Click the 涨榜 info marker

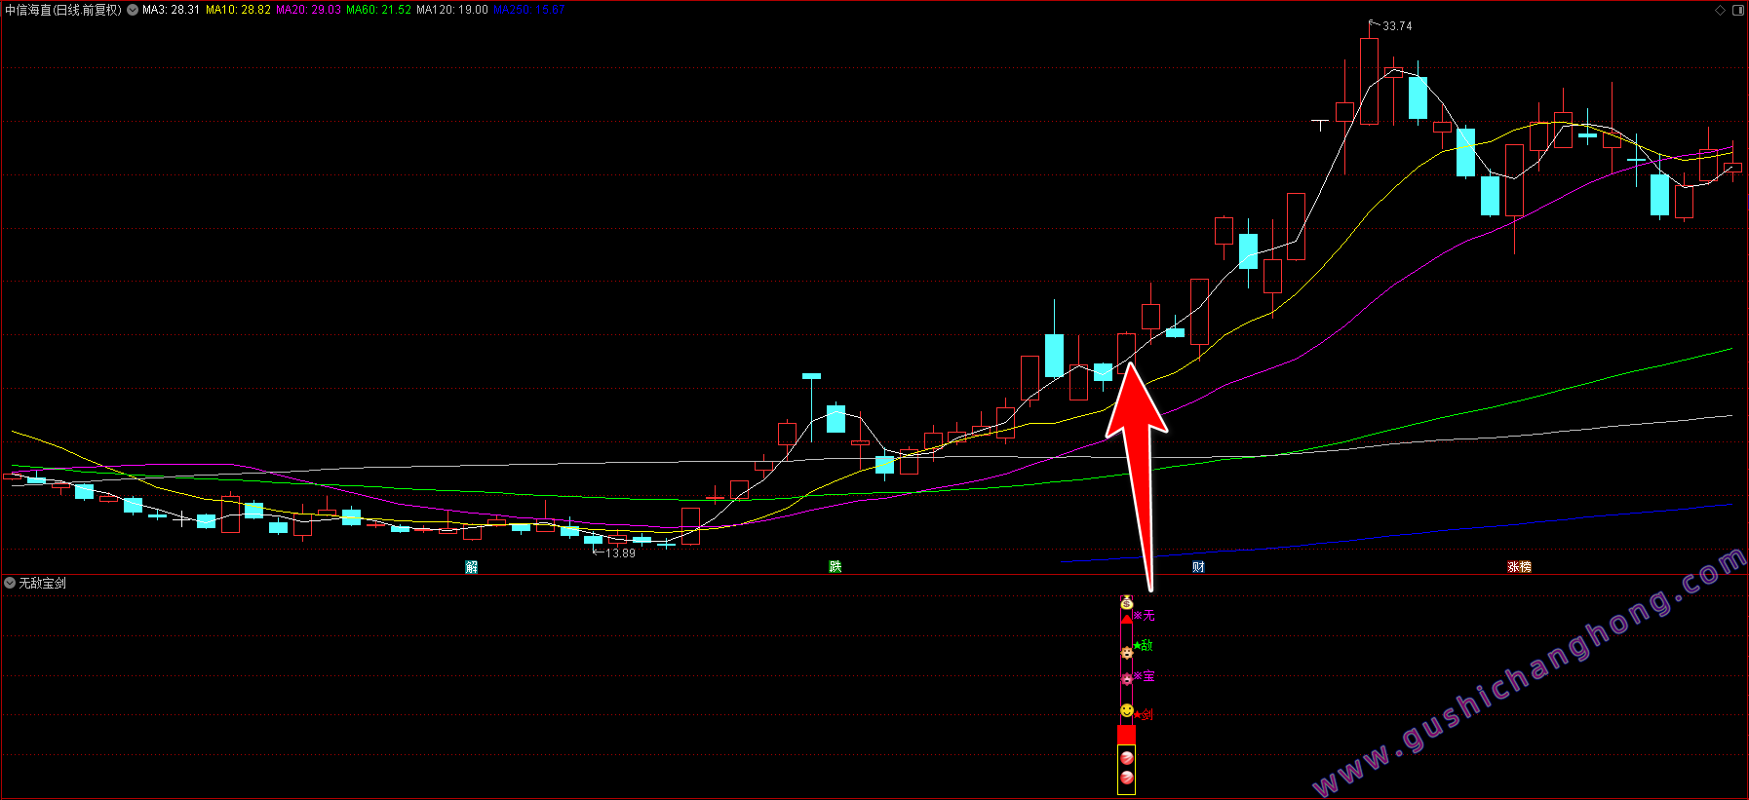[1519, 566]
